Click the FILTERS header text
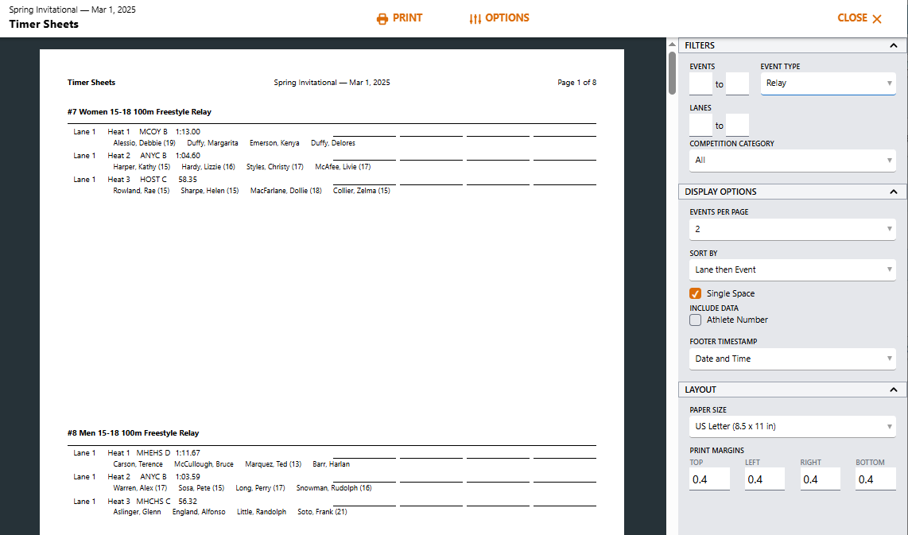This screenshot has height=535, width=908. (x=700, y=45)
